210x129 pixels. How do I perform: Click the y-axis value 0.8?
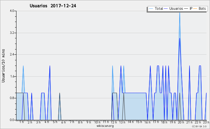pos(12,98)
